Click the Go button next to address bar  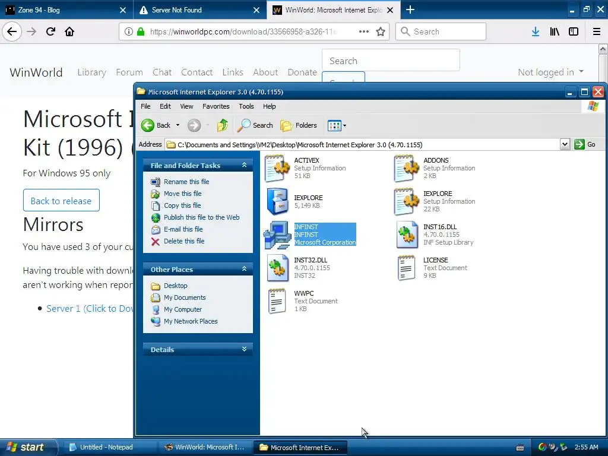(x=585, y=145)
